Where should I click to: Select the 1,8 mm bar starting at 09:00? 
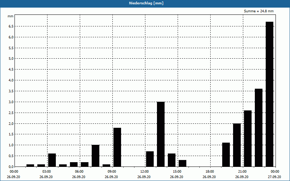click(x=117, y=147)
